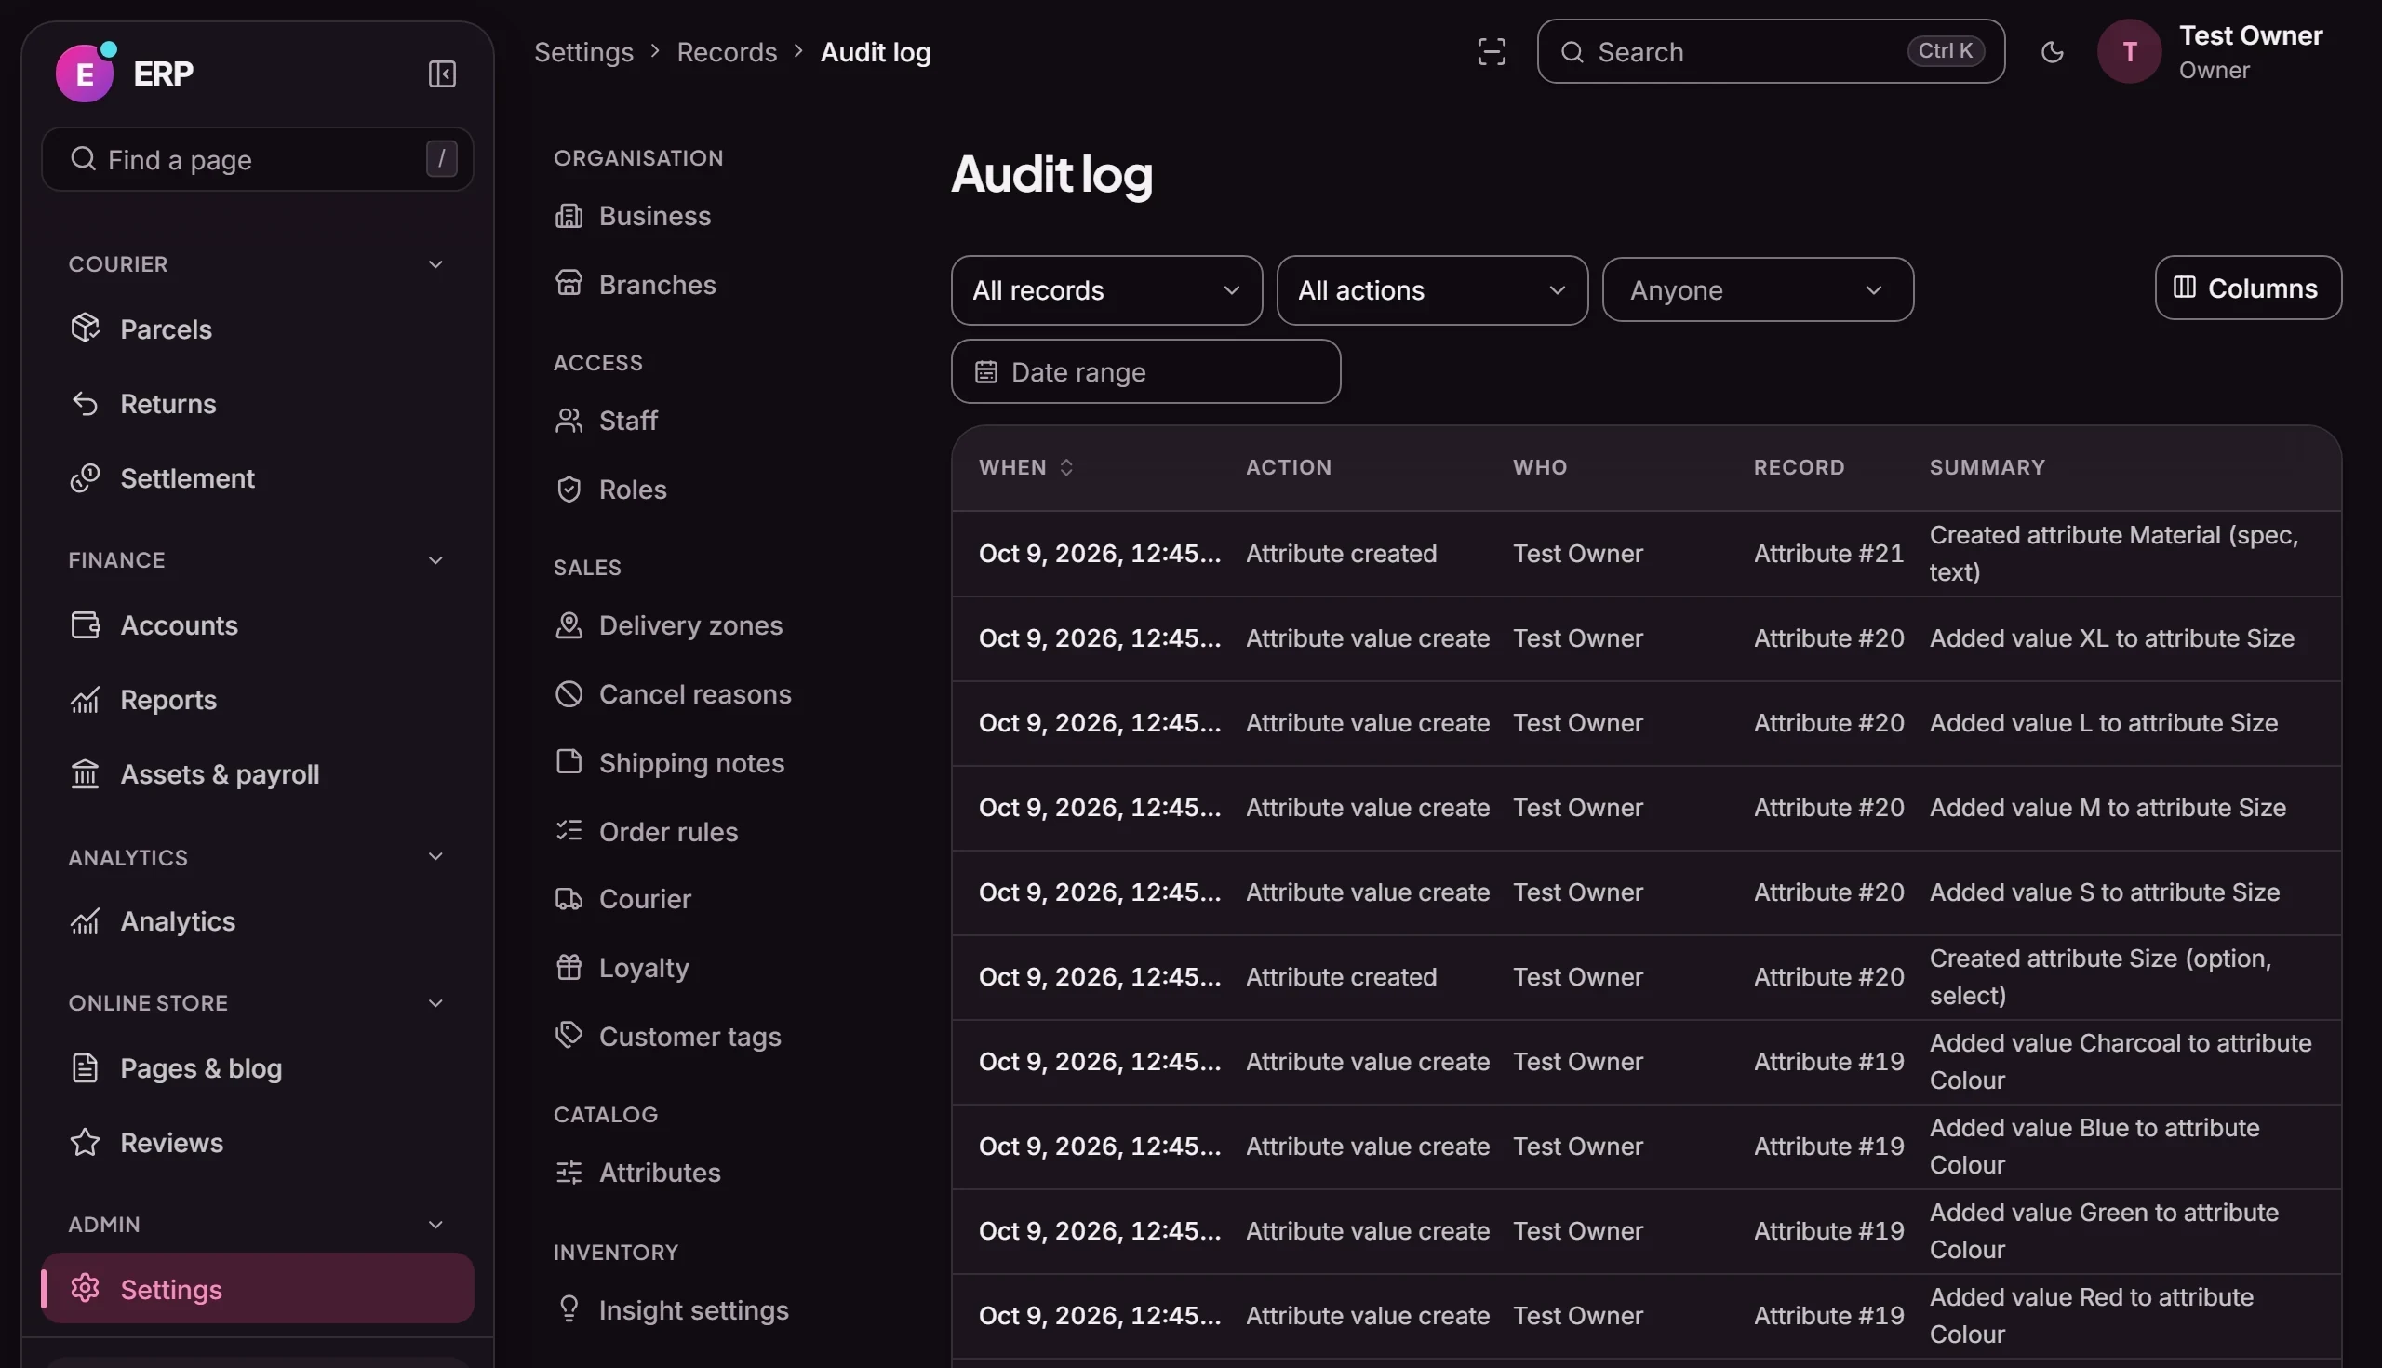
Task: Focus the Find a page field
Action: pos(258,159)
